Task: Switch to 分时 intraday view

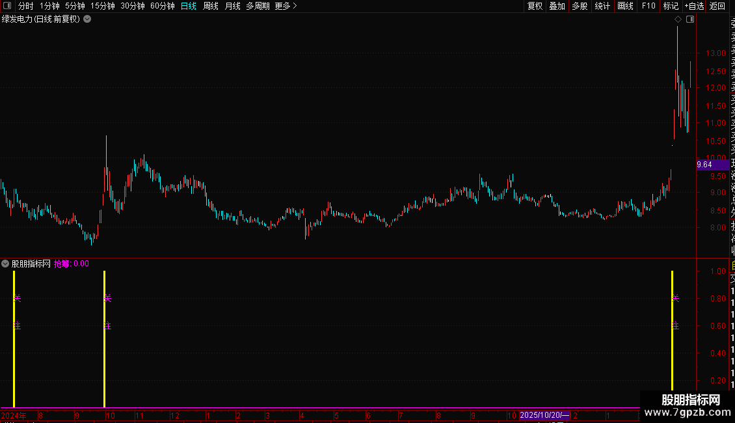Action: click(x=26, y=6)
